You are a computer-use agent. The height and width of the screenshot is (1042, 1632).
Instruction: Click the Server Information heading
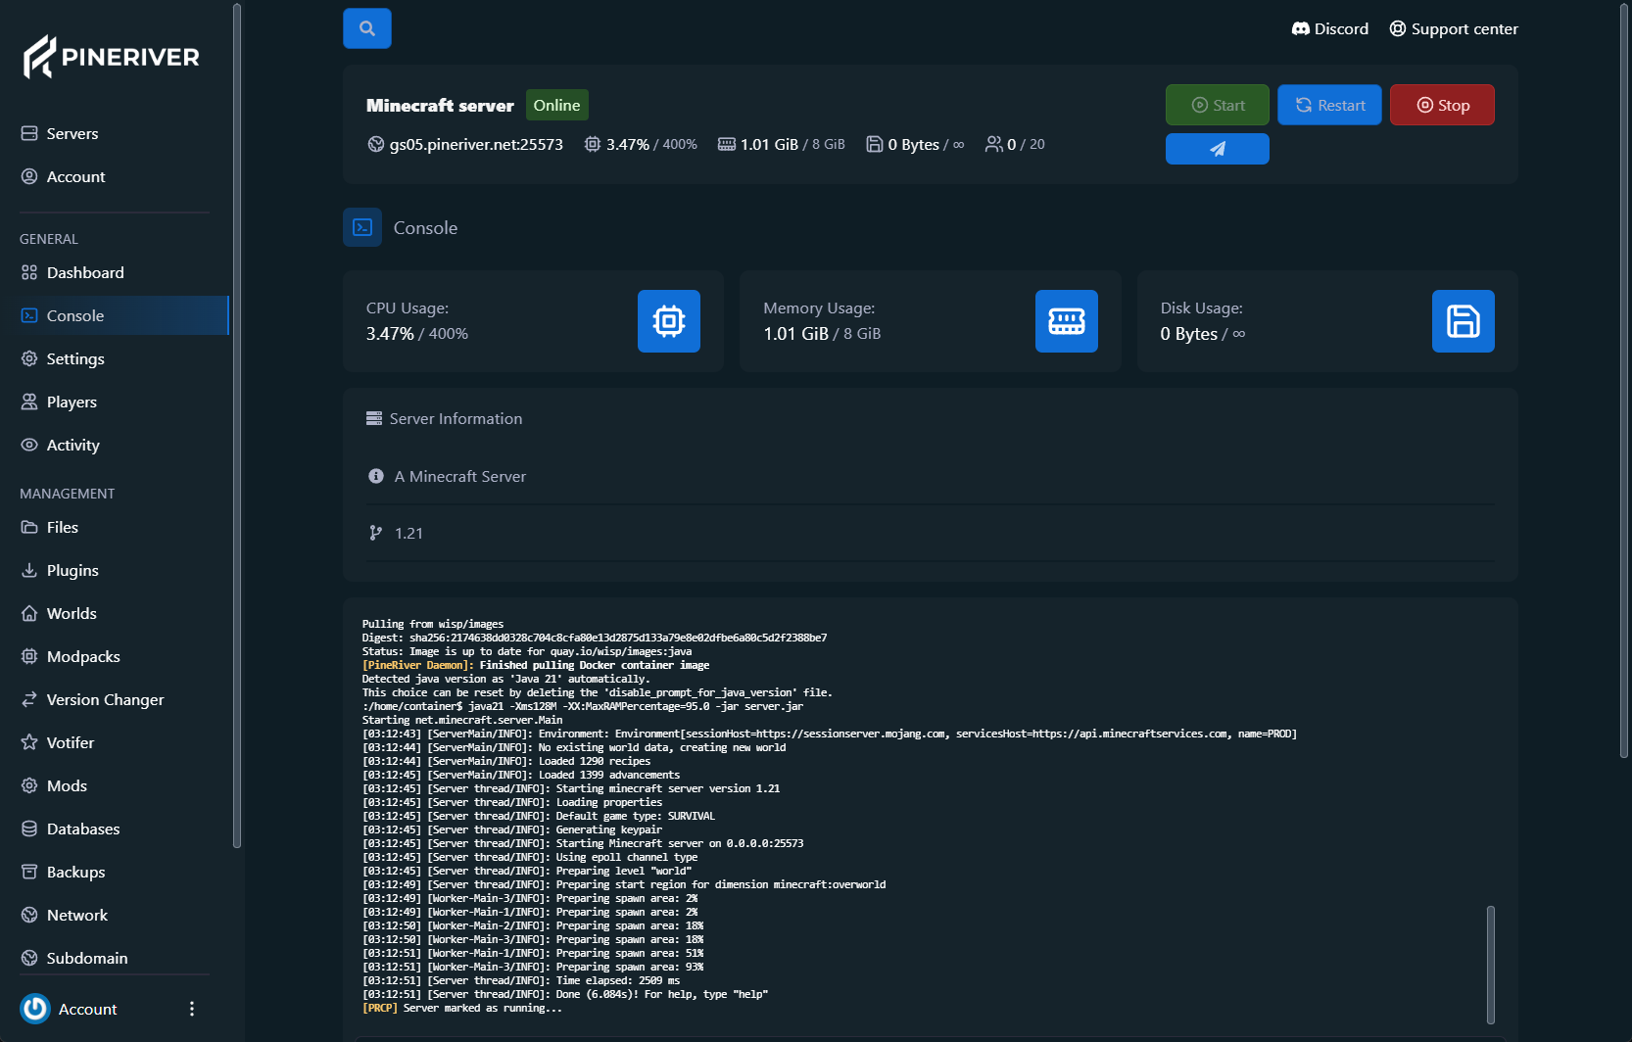coord(456,418)
